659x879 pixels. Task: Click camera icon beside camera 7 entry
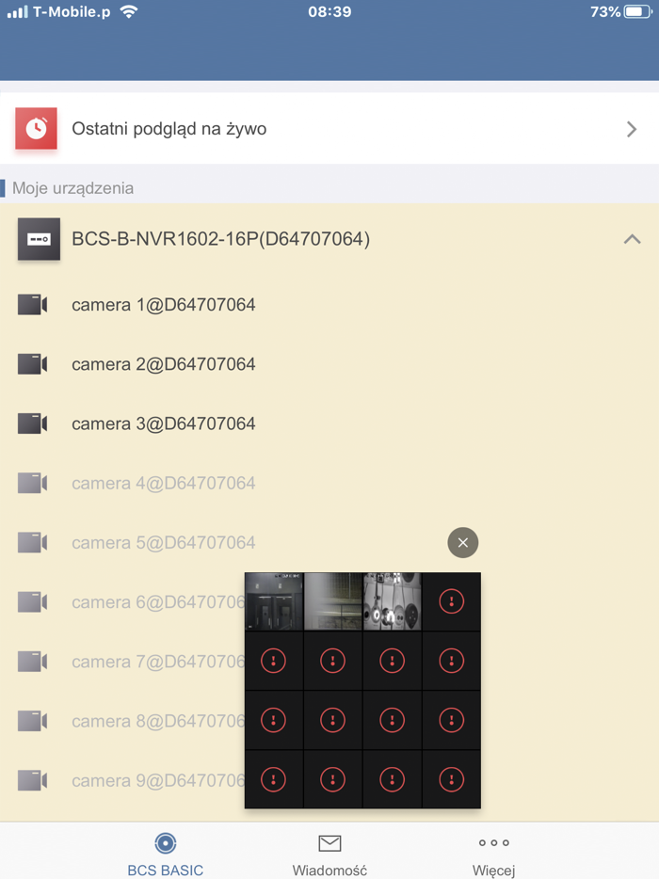click(32, 662)
